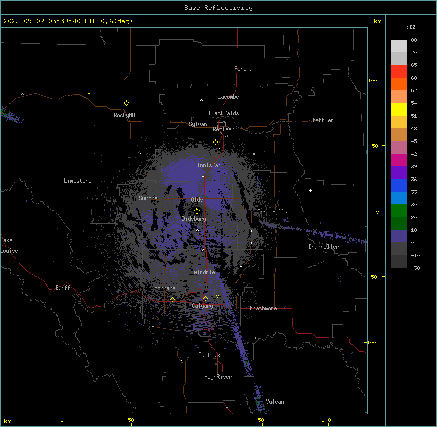
Task: Click the Airdrie city label
Action: 204,272
